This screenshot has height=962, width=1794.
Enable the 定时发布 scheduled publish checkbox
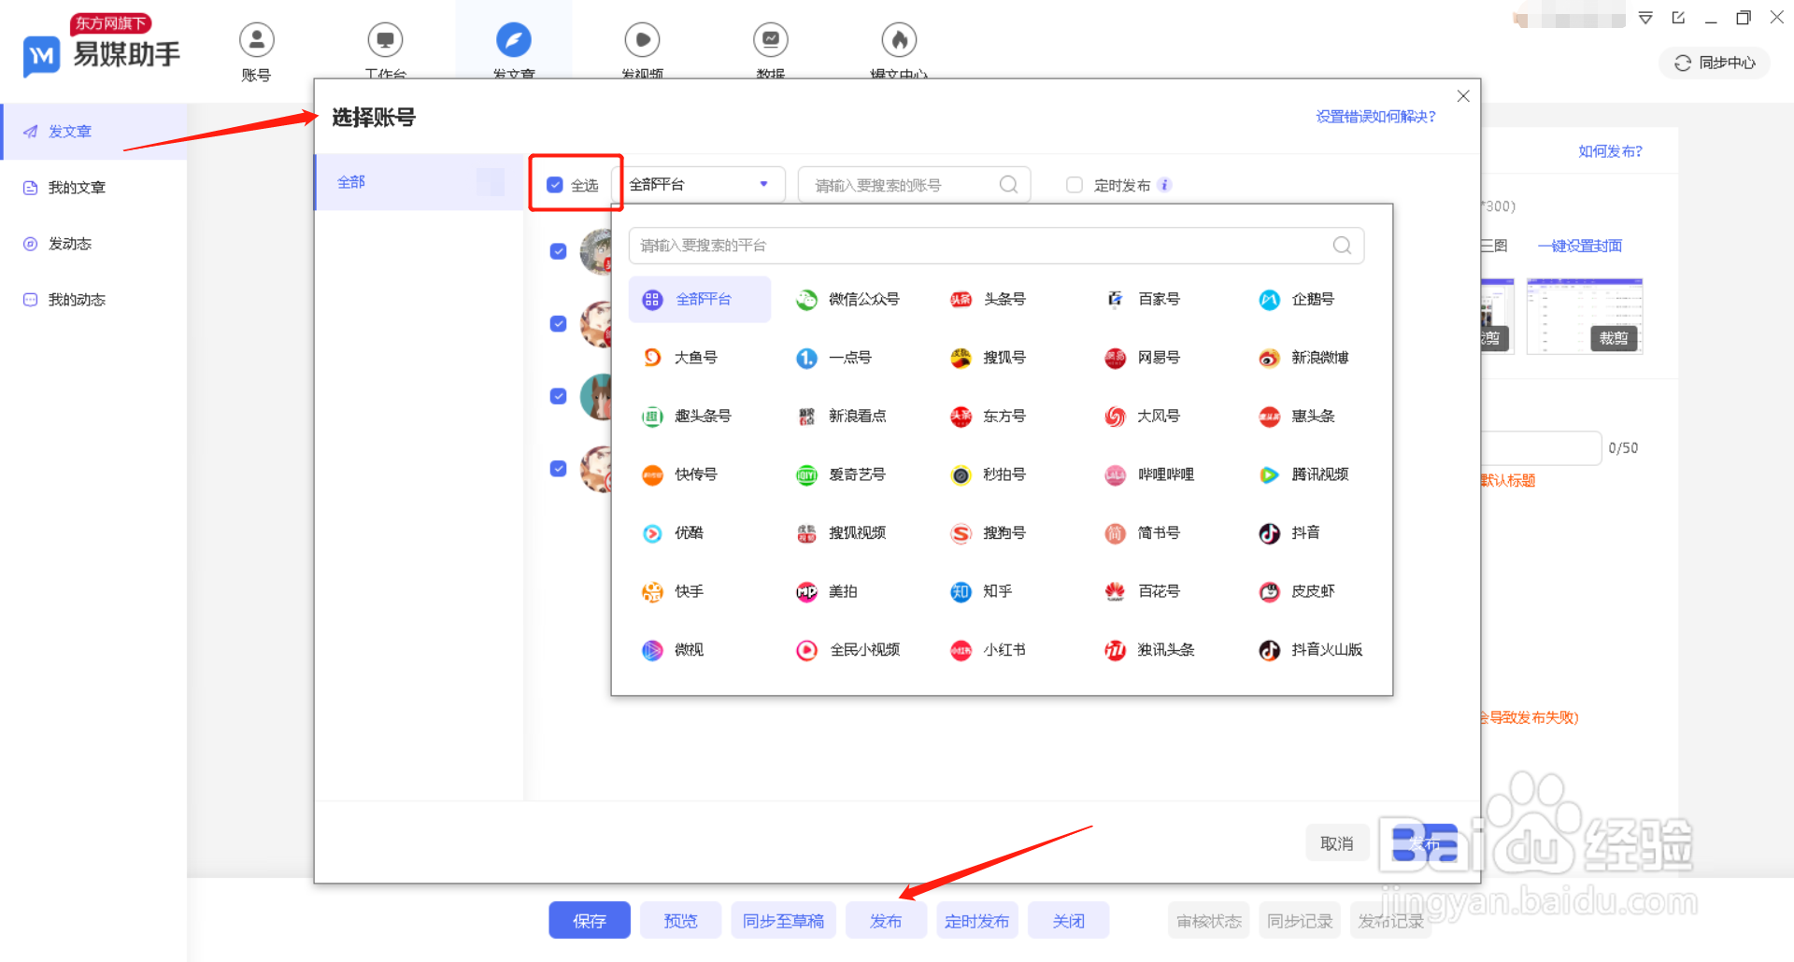click(1075, 185)
